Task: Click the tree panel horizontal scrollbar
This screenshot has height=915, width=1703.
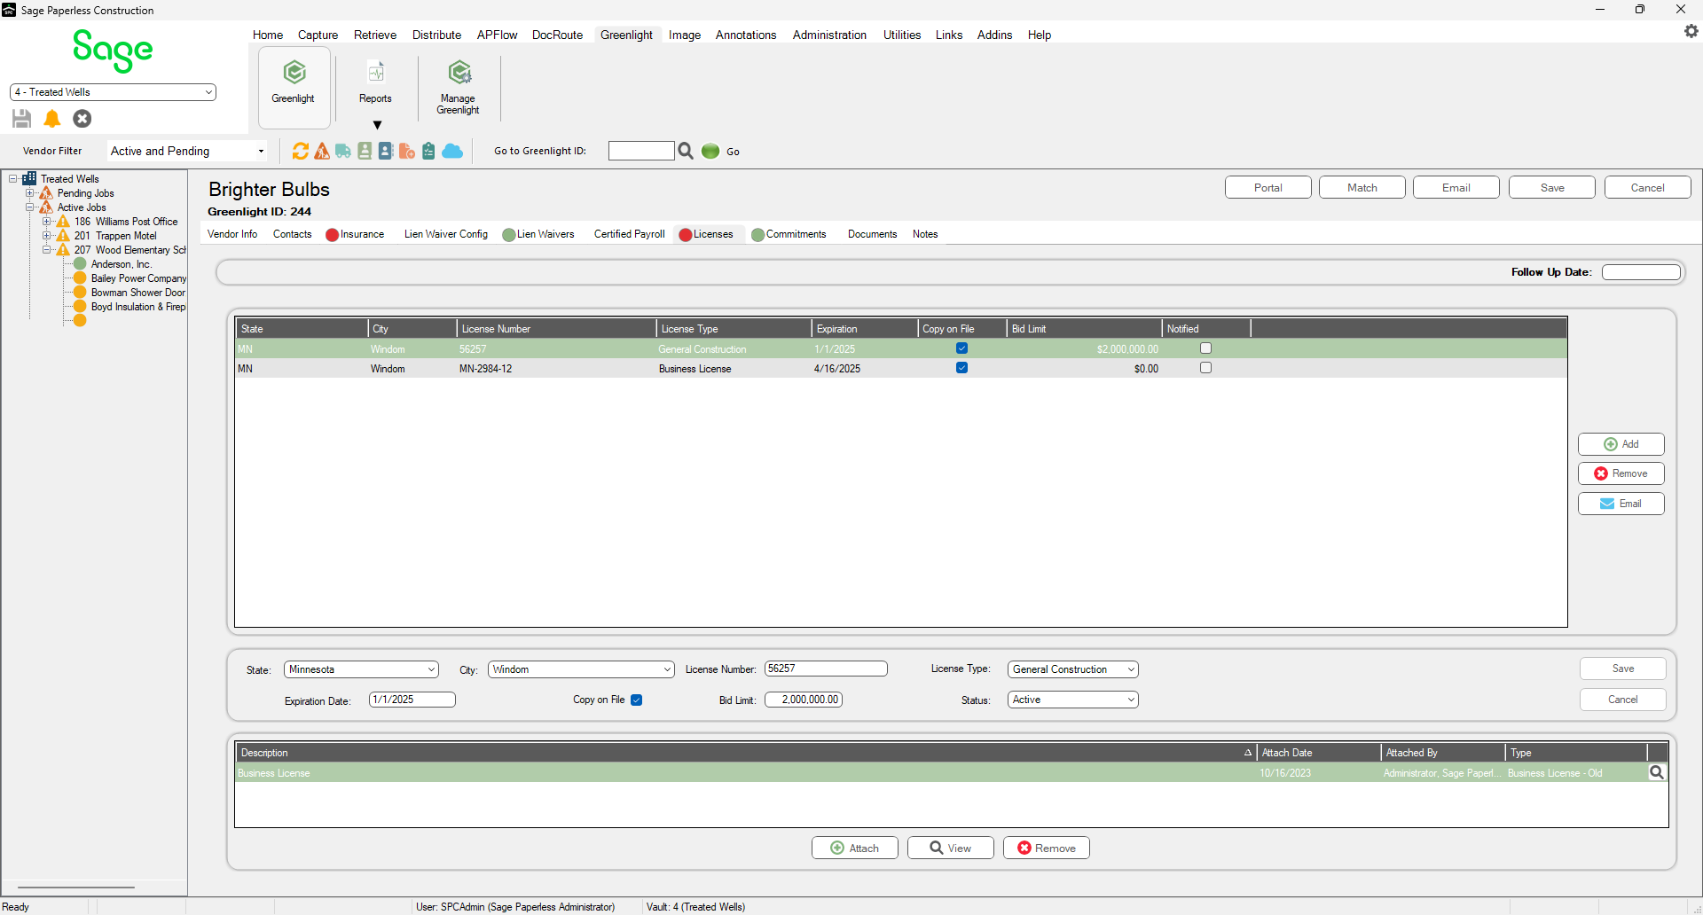Action: pyautogui.click(x=76, y=887)
